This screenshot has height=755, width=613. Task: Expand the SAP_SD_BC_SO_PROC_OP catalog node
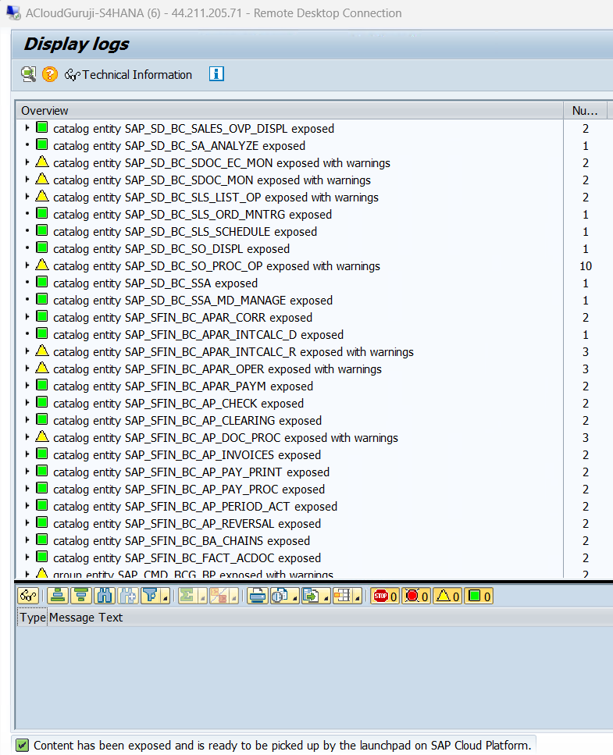(x=27, y=265)
